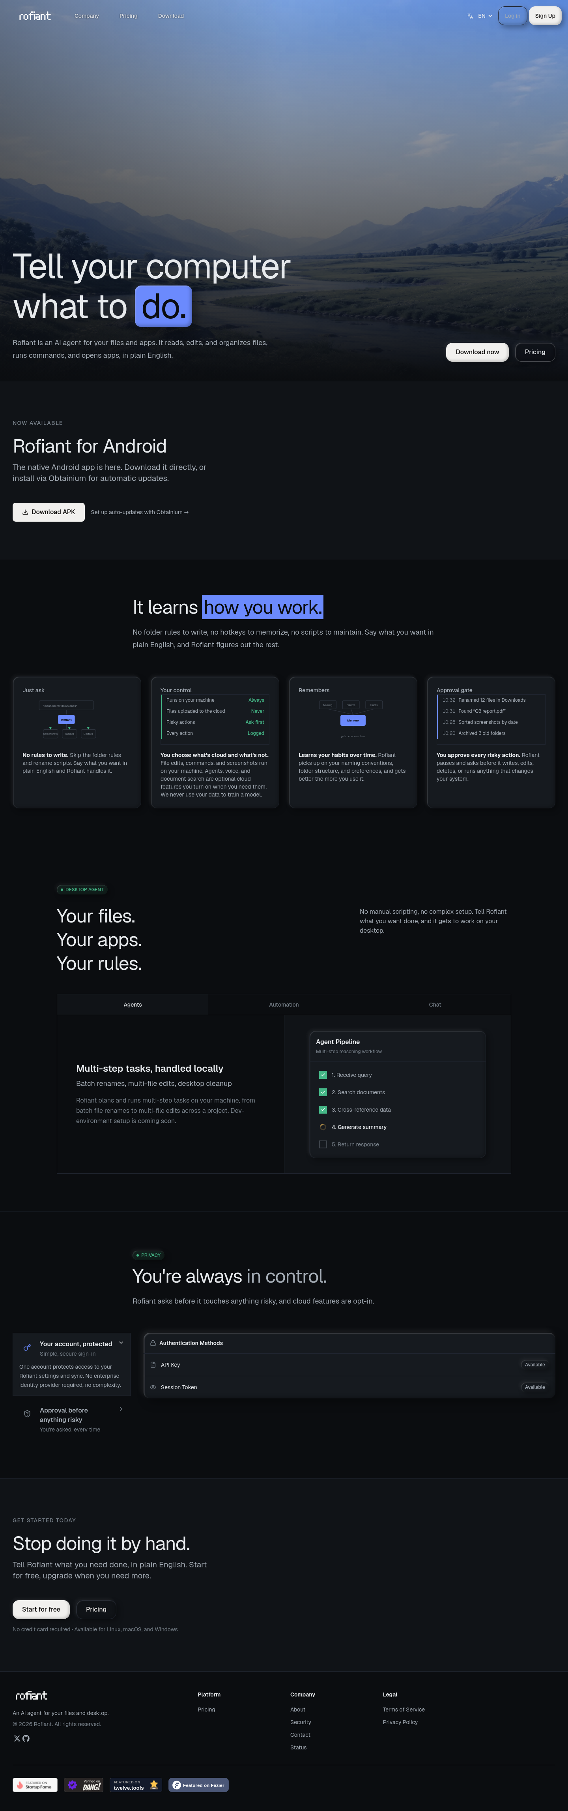Viewport: 568px width, 1811px height.
Task: Open the EN language dropdown
Action: point(485,15)
